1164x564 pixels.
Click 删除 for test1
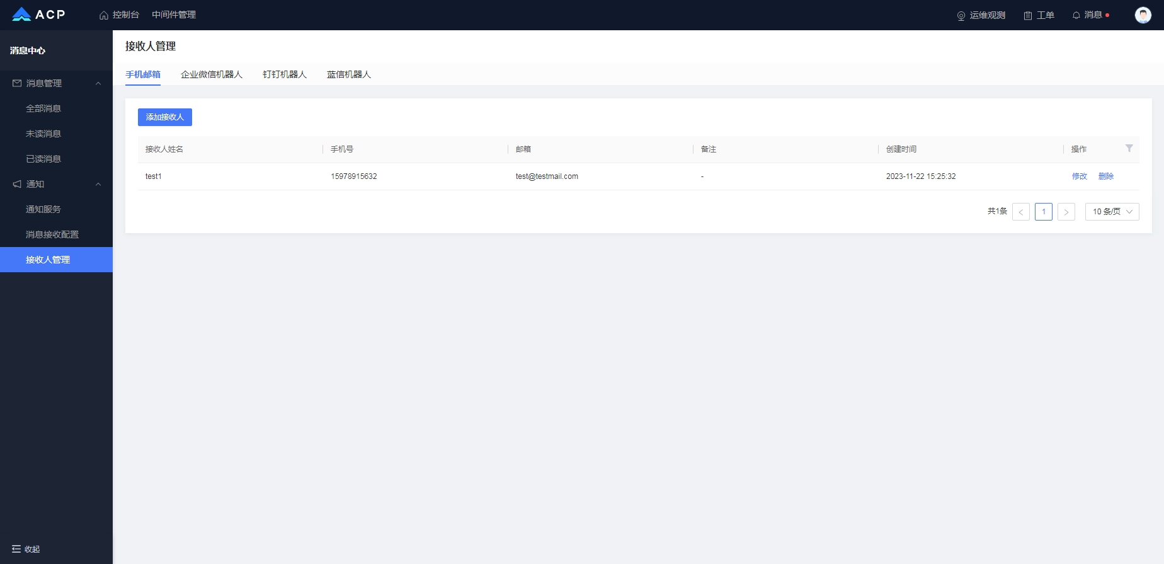click(1106, 176)
